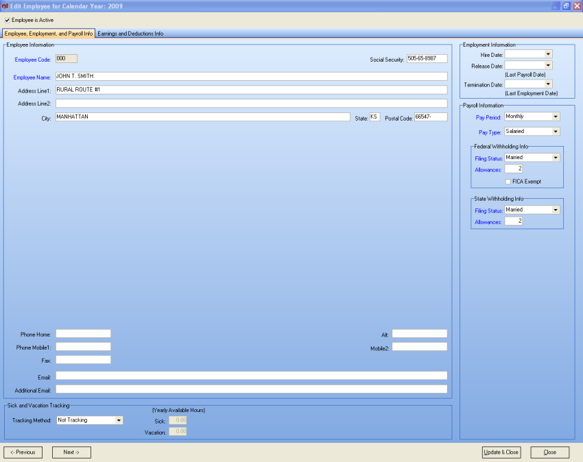
Task: Uncheck Employee is Active checkbox
Action: (x=7, y=20)
